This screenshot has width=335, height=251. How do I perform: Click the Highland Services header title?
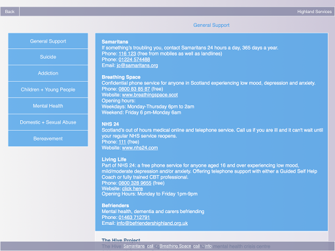point(314,12)
